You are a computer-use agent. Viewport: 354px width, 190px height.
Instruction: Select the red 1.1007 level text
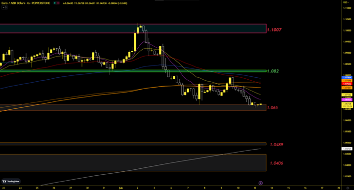pos(275,30)
